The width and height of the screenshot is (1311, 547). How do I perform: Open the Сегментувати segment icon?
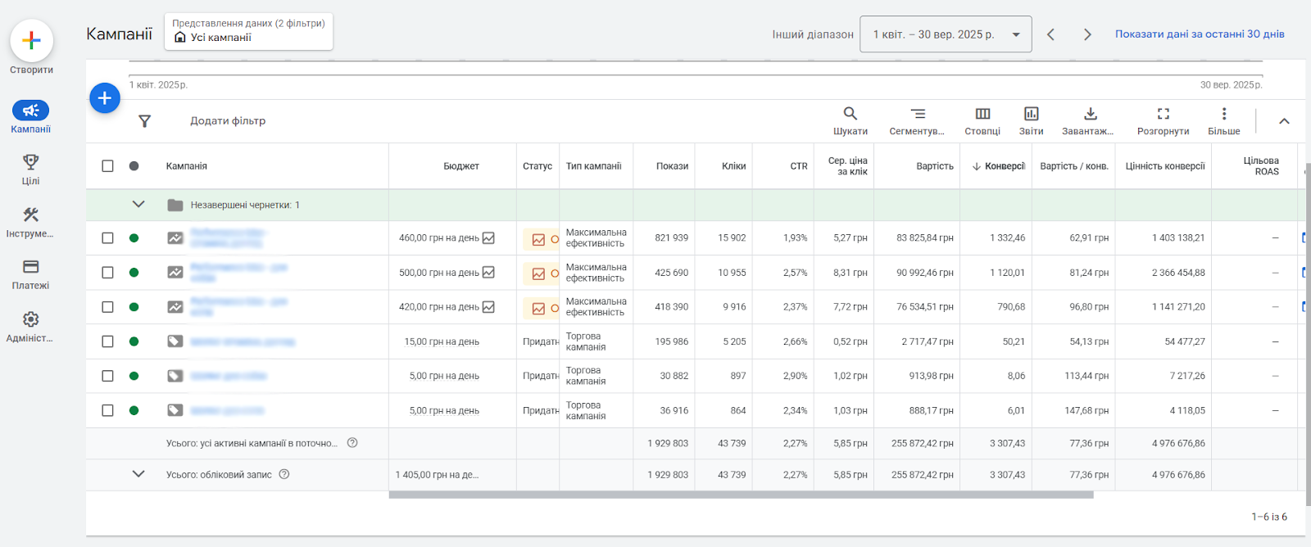[918, 114]
